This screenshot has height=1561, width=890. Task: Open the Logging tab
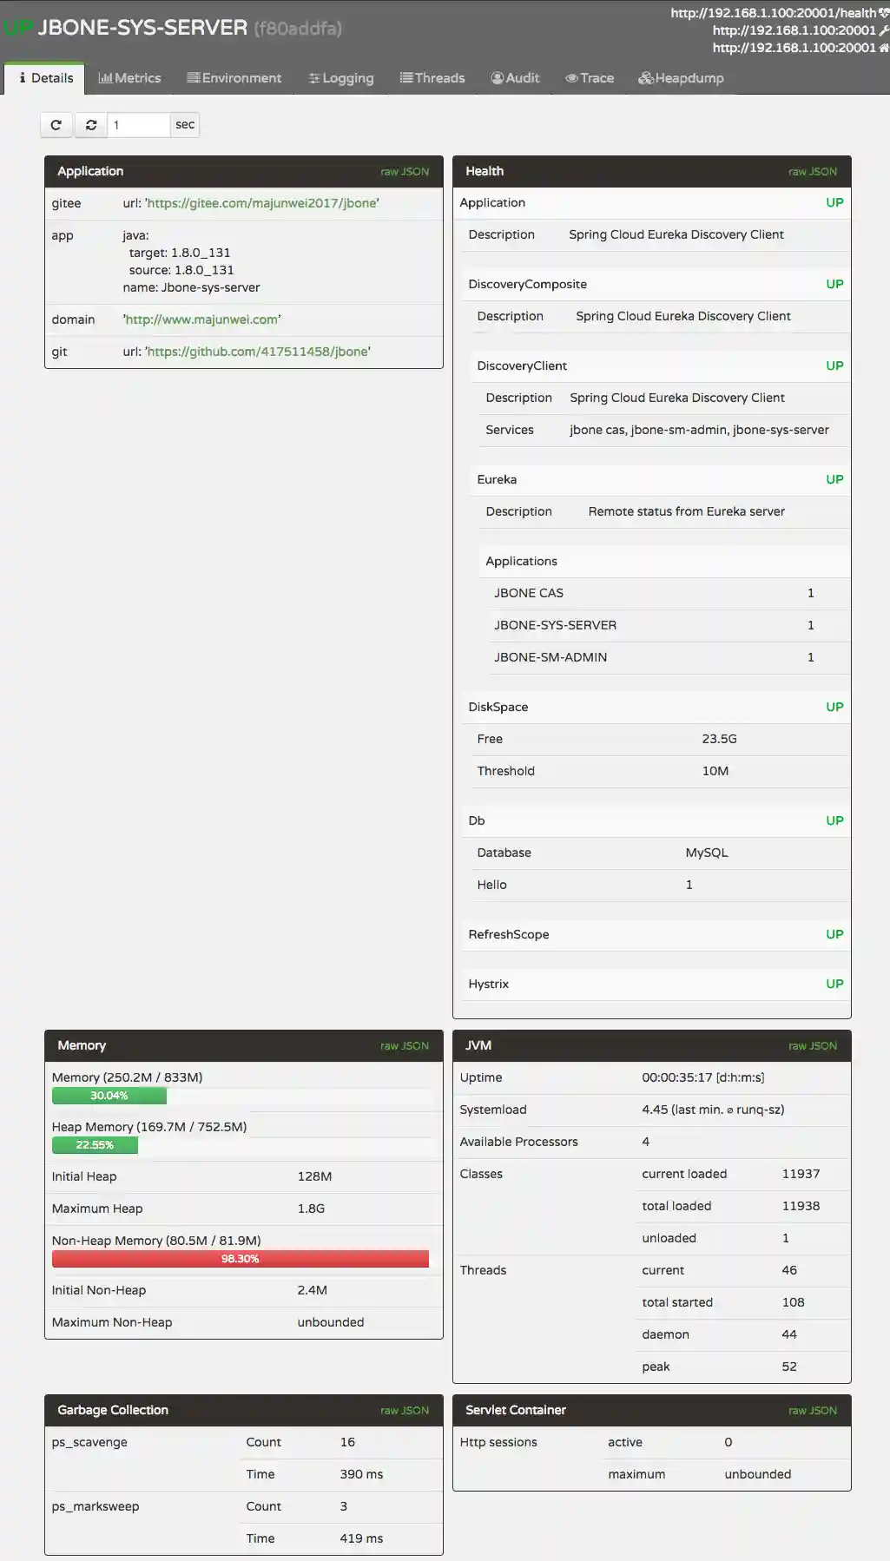point(341,78)
